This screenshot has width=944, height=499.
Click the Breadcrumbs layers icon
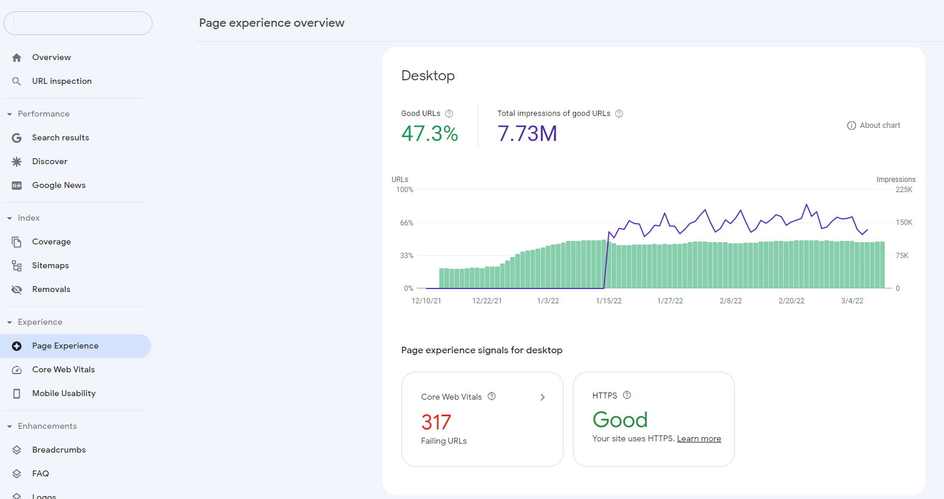(17, 450)
